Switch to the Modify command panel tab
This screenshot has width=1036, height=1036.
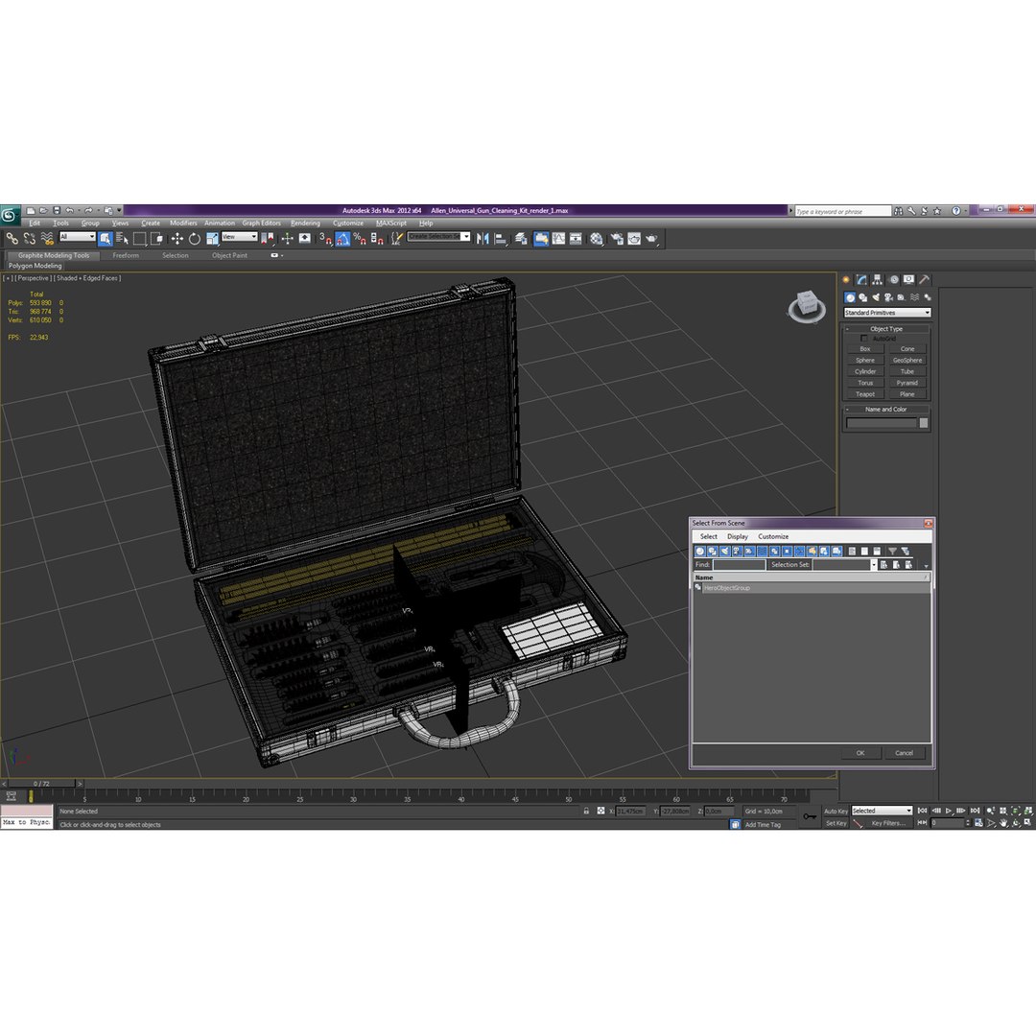pyautogui.click(x=861, y=280)
